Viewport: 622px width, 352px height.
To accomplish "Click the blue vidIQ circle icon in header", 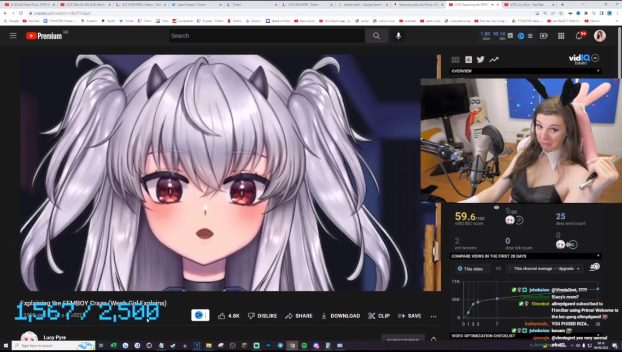I will 521,35.
